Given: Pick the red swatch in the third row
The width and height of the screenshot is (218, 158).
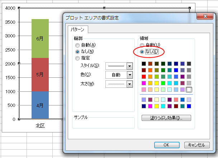Looking at the screenshot, I should (144, 77).
